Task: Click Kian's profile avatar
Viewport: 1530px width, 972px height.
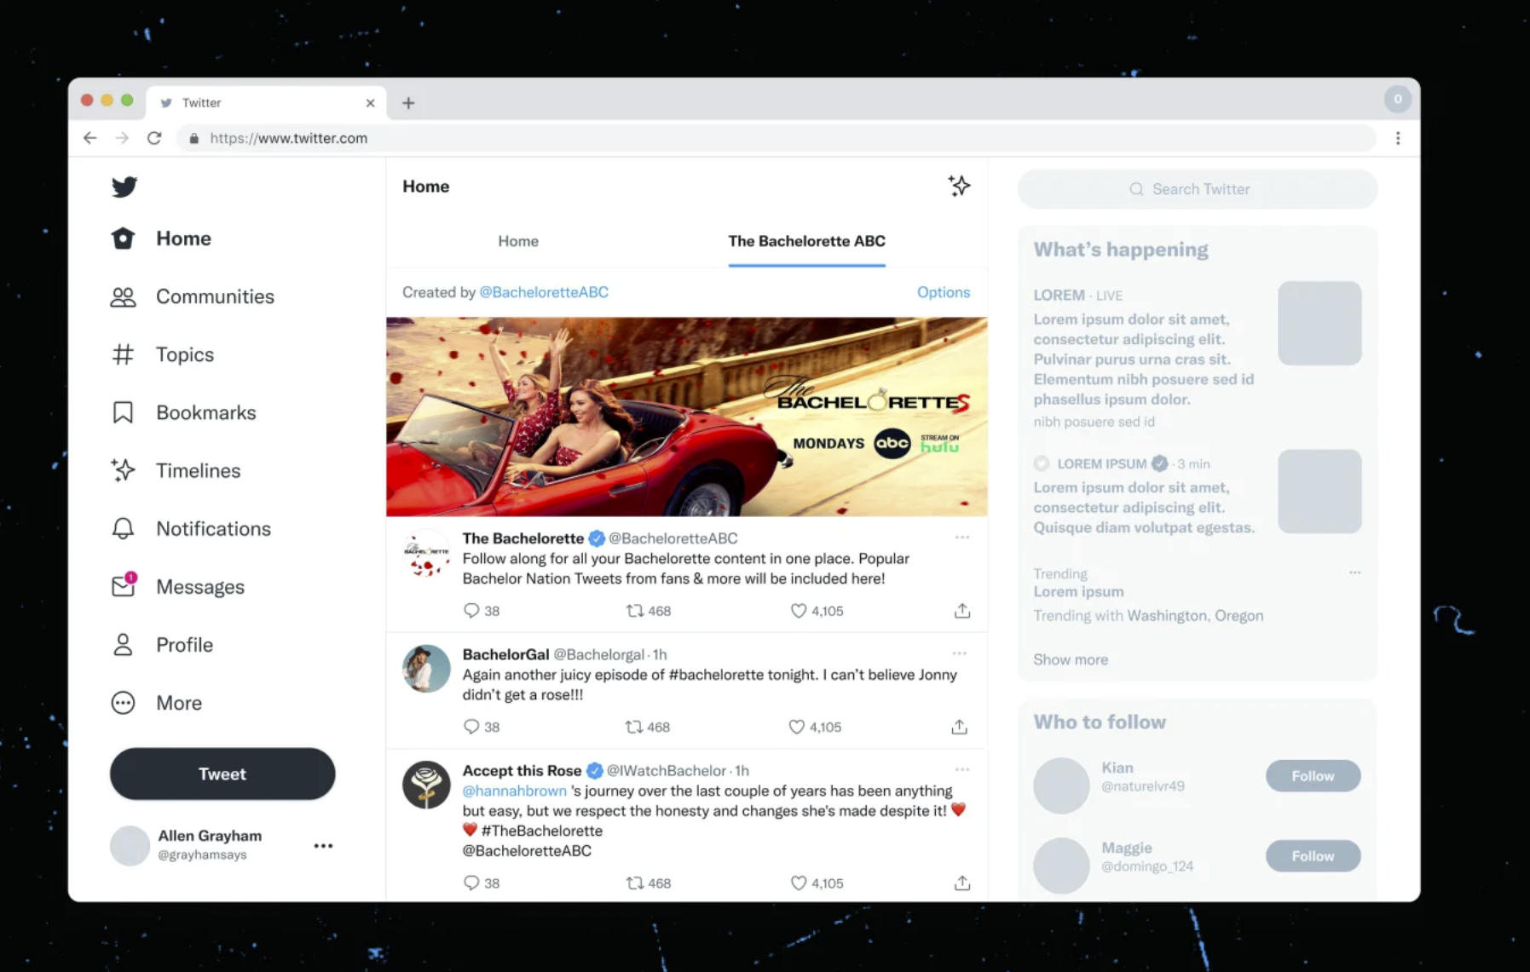Action: (1061, 785)
